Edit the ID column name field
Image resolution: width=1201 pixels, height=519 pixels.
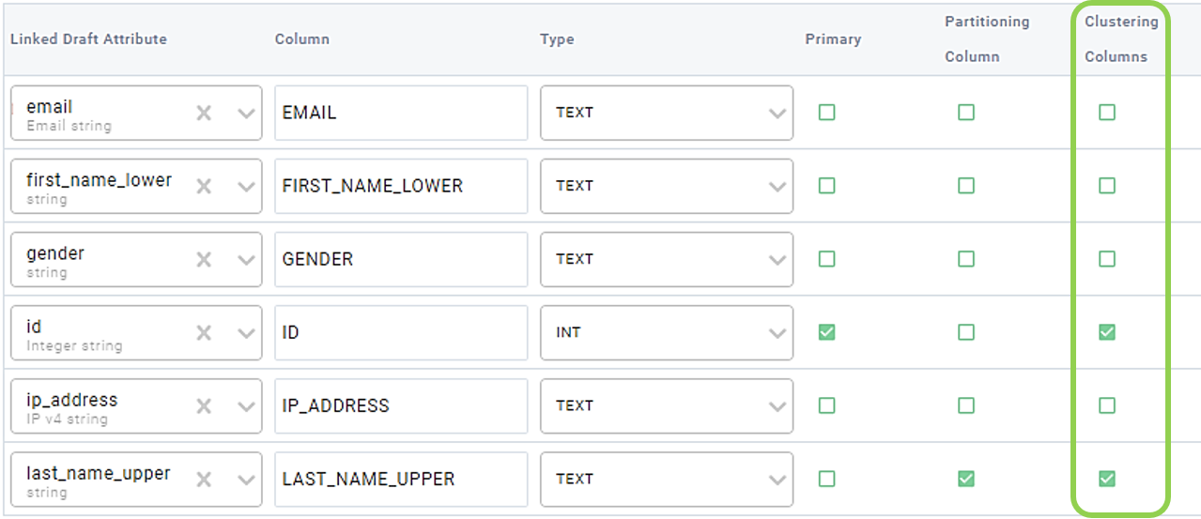tap(401, 332)
